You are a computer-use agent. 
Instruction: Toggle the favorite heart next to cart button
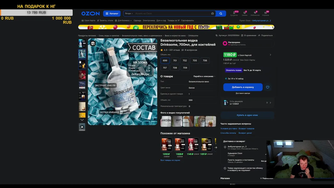(267, 87)
